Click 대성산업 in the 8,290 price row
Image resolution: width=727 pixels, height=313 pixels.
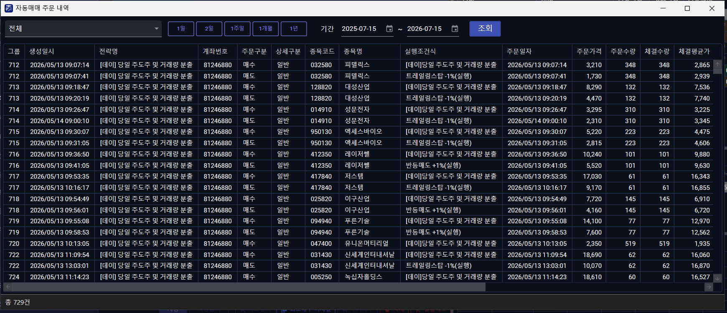tap(357, 87)
